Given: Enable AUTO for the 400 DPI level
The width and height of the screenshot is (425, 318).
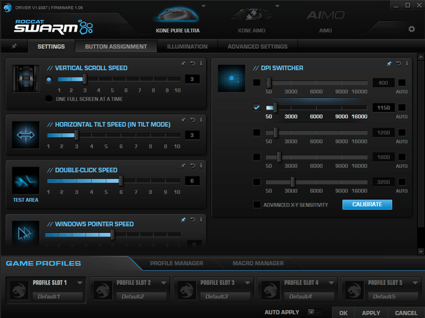Looking at the screenshot, I should tap(402, 82).
